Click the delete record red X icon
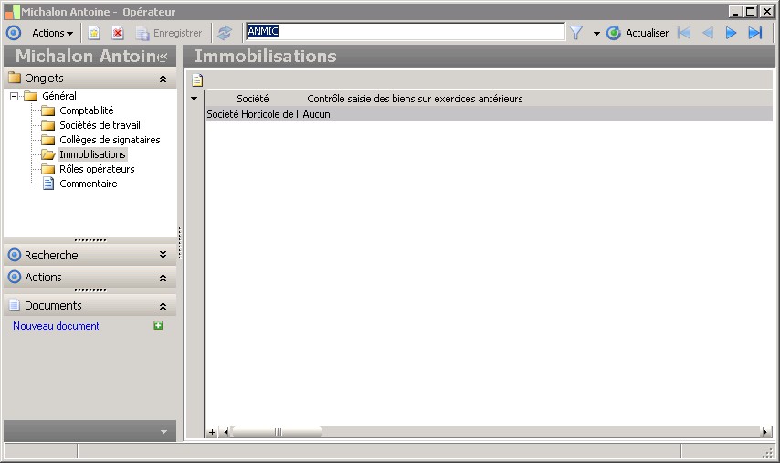The image size is (780, 463). 118,33
